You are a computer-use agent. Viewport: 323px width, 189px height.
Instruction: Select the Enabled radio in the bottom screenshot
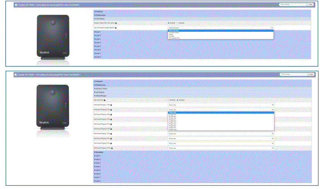(x=169, y=100)
